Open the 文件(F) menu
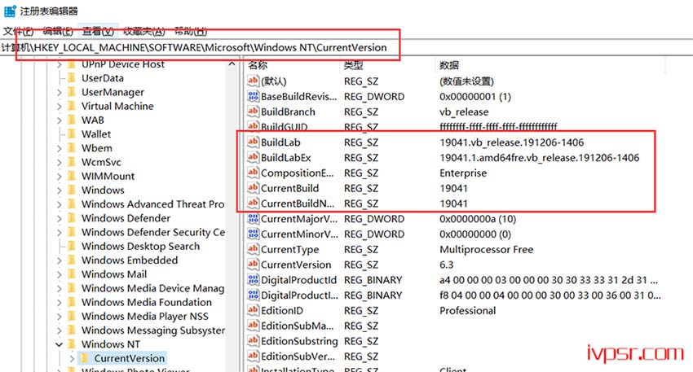 coord(19,31)
